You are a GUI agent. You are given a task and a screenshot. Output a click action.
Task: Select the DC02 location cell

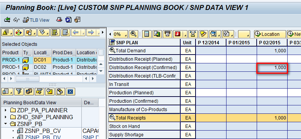[x=42, y=67]
